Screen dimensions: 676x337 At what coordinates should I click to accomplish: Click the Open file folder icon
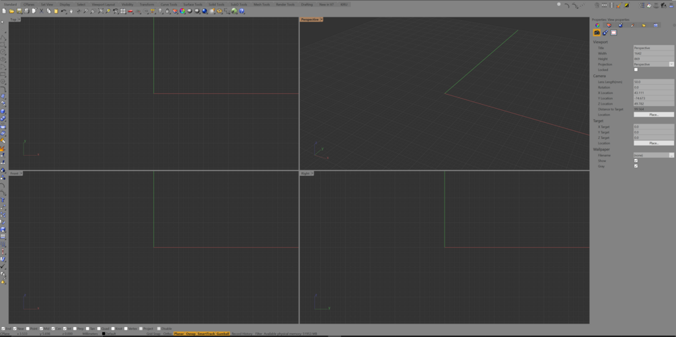(11, 11)
